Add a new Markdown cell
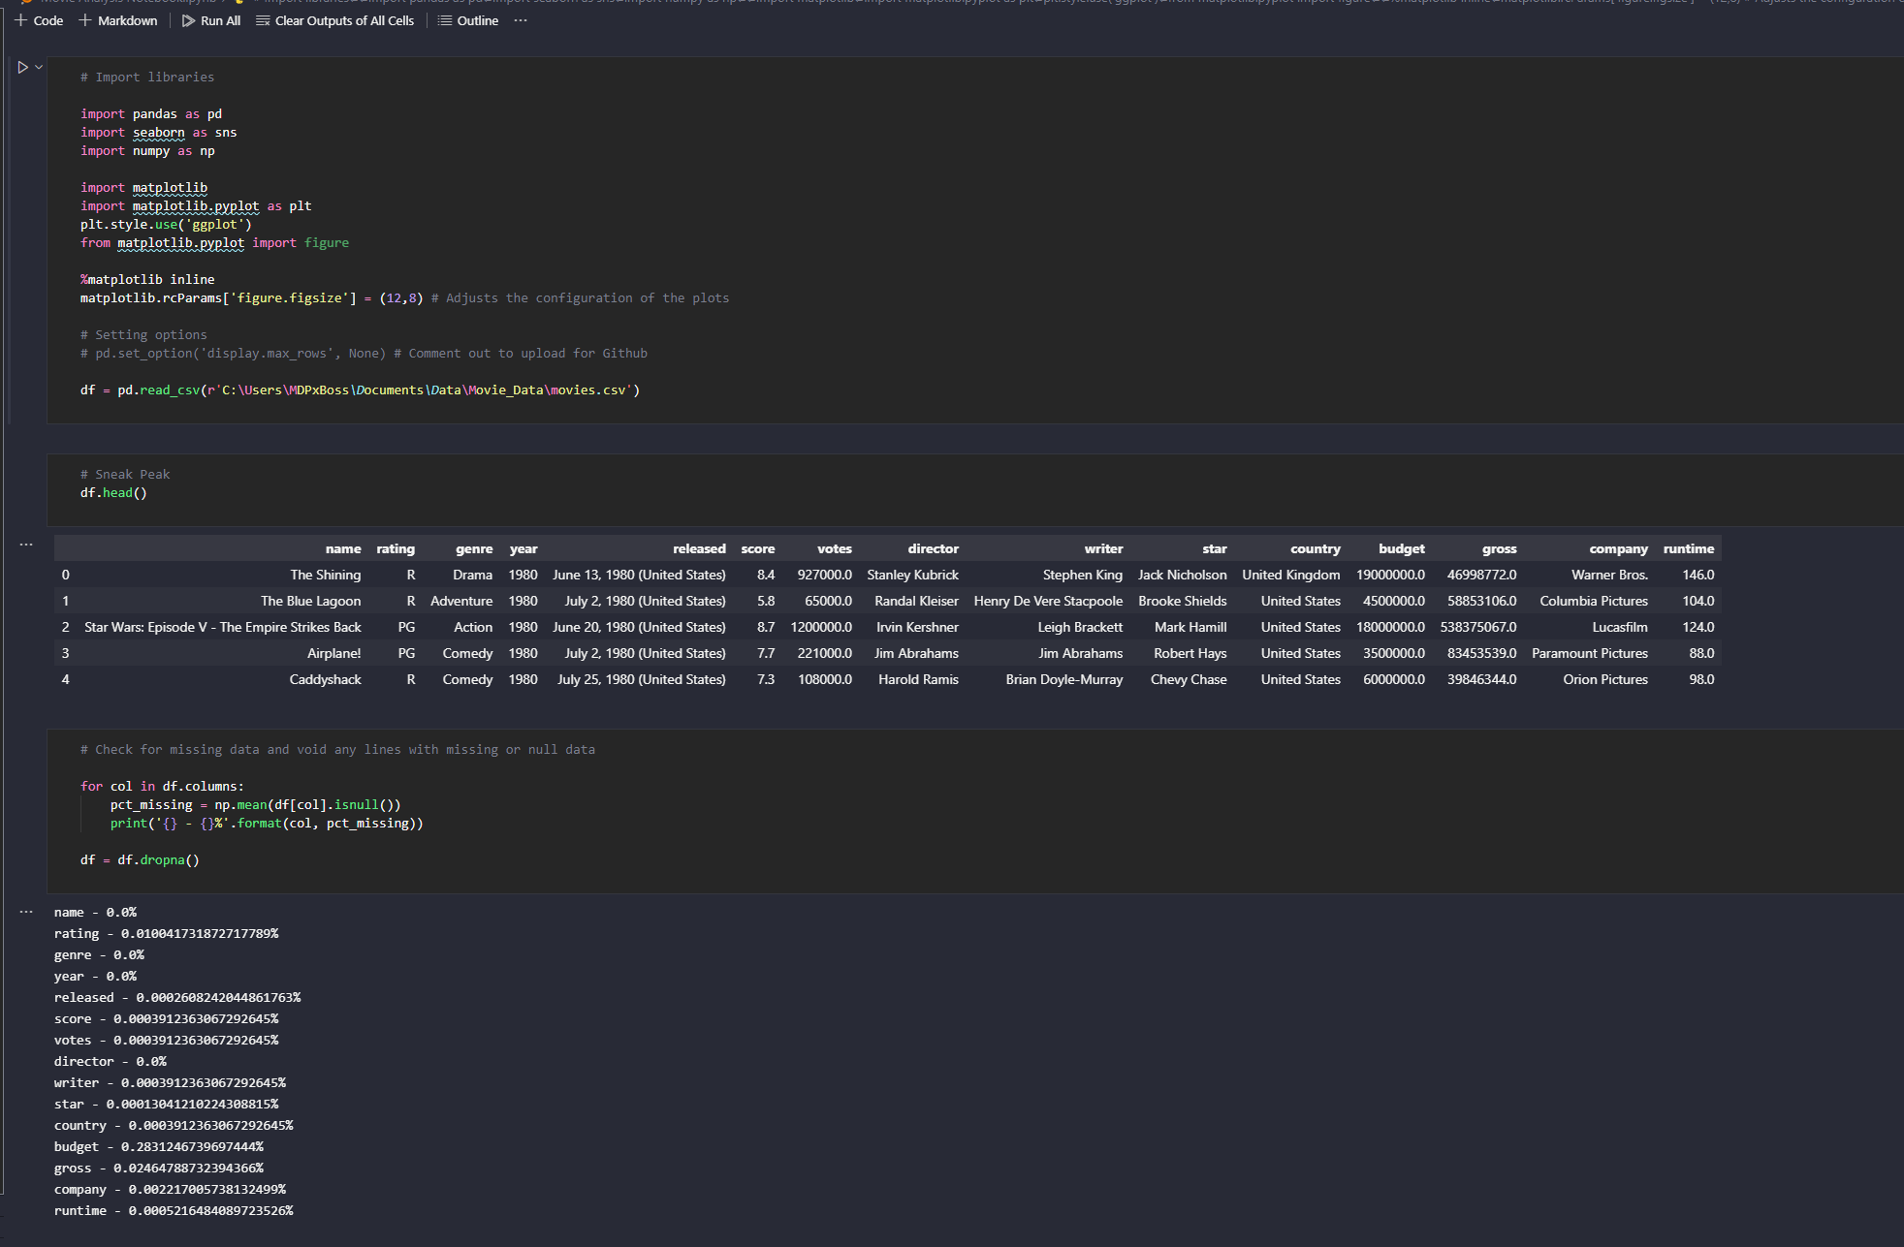The width and height of the screenshot is (1904, 1247). click(117, 20)
